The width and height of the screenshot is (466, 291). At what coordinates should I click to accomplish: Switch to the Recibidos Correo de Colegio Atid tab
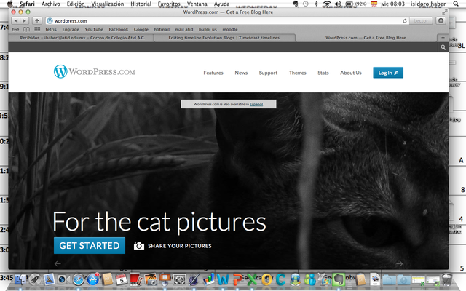point(82,38)
